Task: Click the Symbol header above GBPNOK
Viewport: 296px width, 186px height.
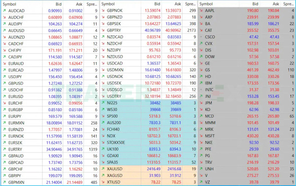Action: pyautogui.click(x=108, y=4)
